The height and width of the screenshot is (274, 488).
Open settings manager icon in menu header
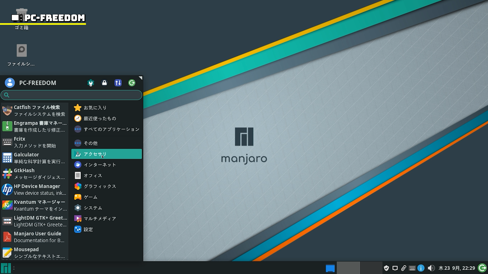pyautogui.click(x=91, y=83)
